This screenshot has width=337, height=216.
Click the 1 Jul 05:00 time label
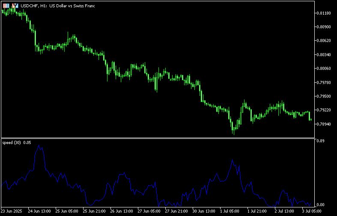click(x=231, y=211)
